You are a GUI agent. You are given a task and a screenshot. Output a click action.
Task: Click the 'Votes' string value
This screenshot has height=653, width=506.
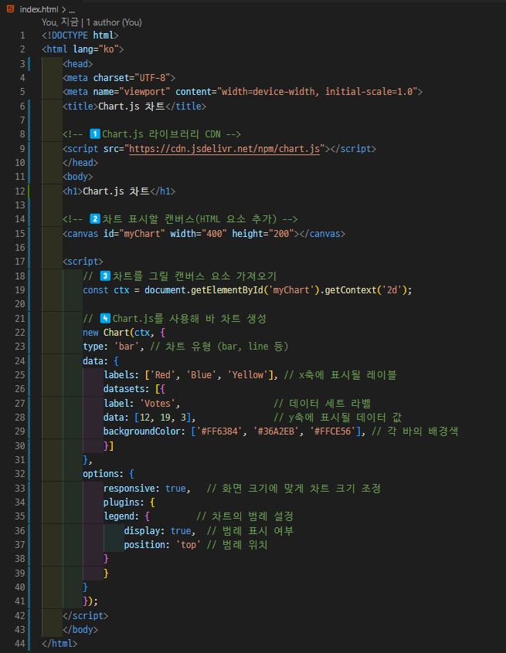click(157, 403)
